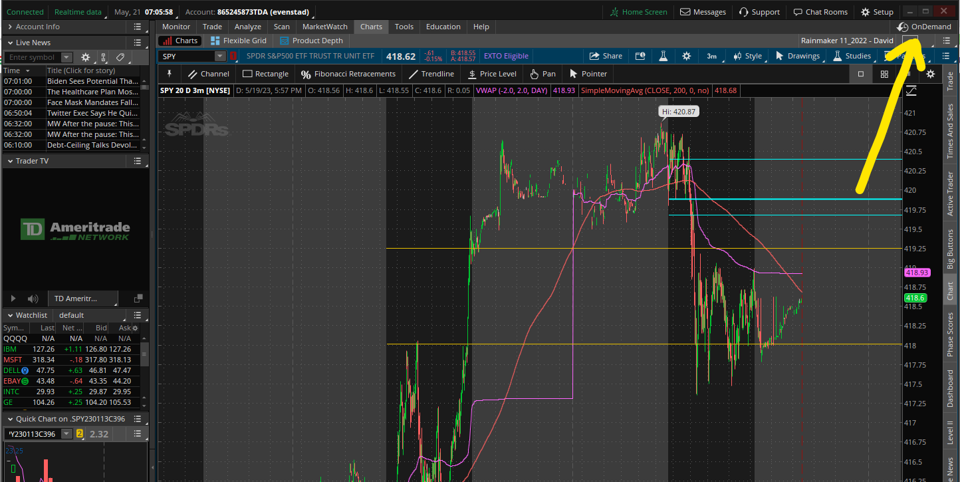Click the Home Screen button
Viewport: 960px width, 482px height.
coord(638,12)
